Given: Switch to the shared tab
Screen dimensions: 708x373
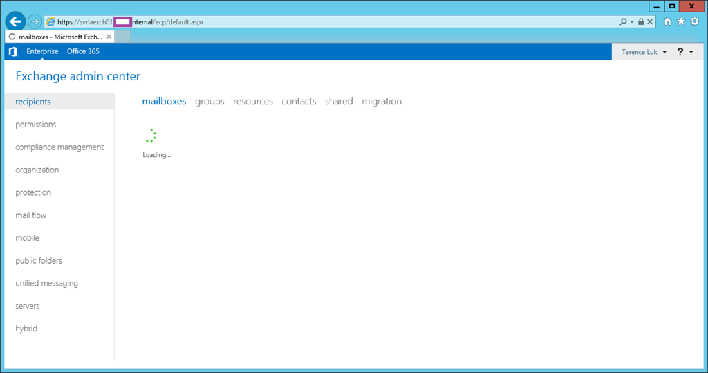Looking at the screenshot, I should click(x=339, y=101).
